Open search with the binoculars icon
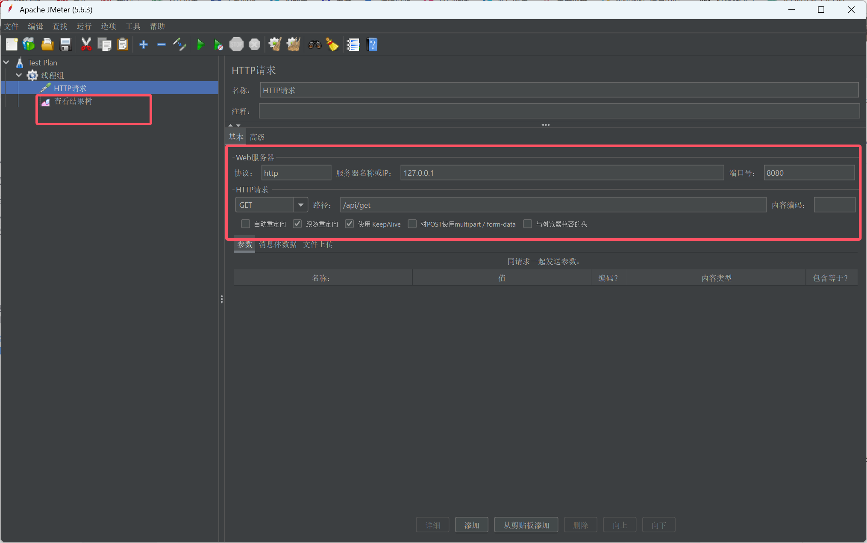This screenshot has height=543, width=867. click(x=314, y=44)
